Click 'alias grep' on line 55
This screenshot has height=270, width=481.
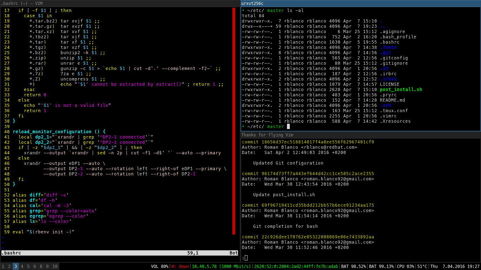coord(27,211)
